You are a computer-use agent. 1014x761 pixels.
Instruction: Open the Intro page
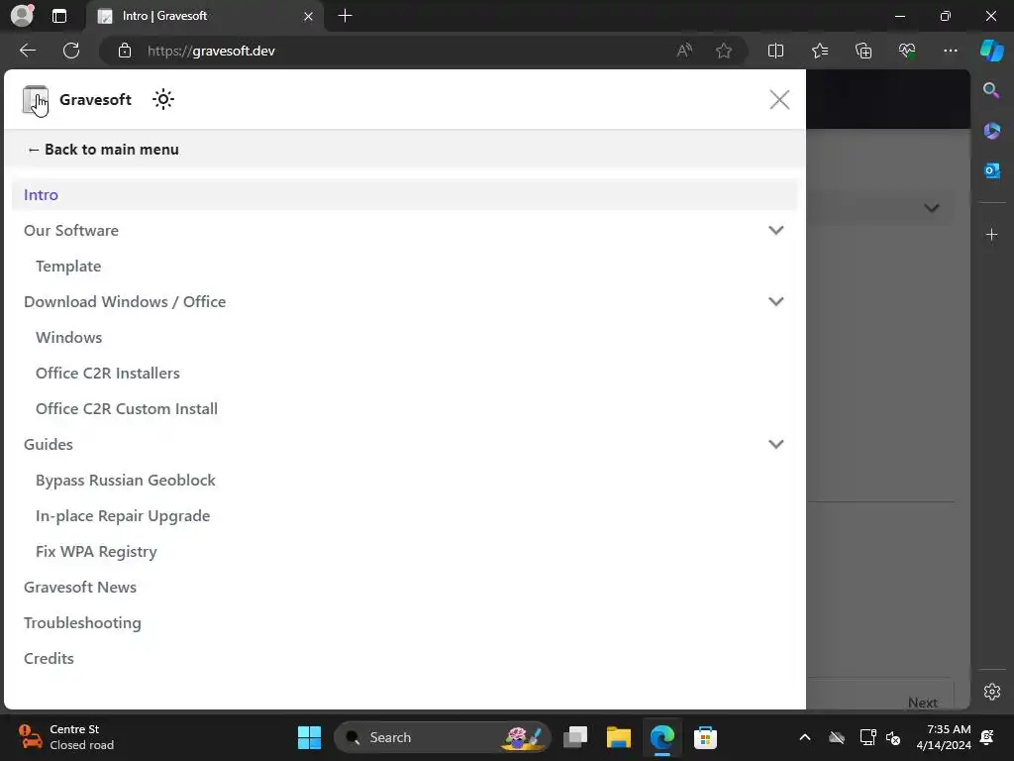(x=405, y=195)
